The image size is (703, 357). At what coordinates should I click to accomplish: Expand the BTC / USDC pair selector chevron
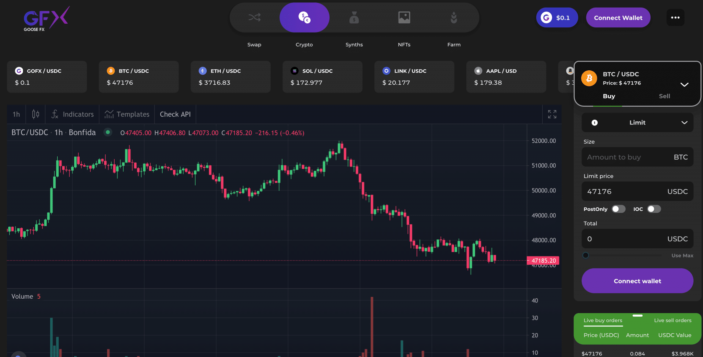(684, 84)
